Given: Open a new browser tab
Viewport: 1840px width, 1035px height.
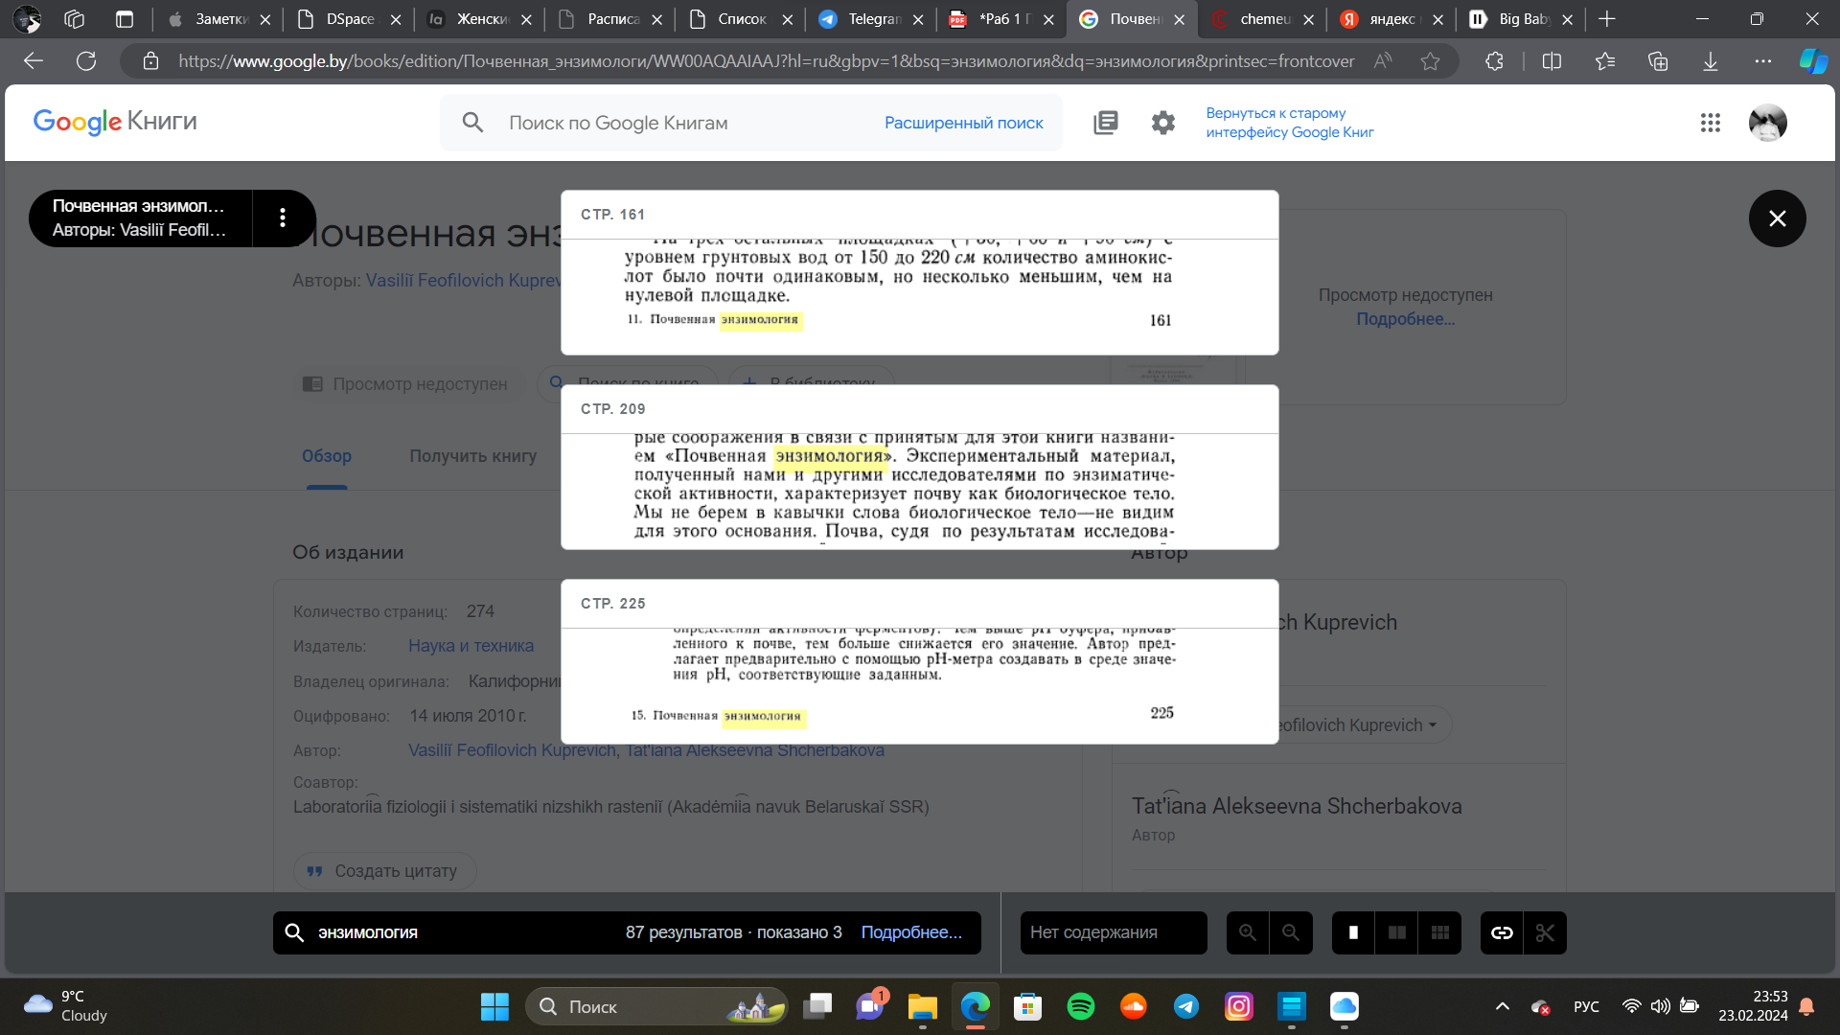Looking at the screenshot, I should pos(1607,19).
